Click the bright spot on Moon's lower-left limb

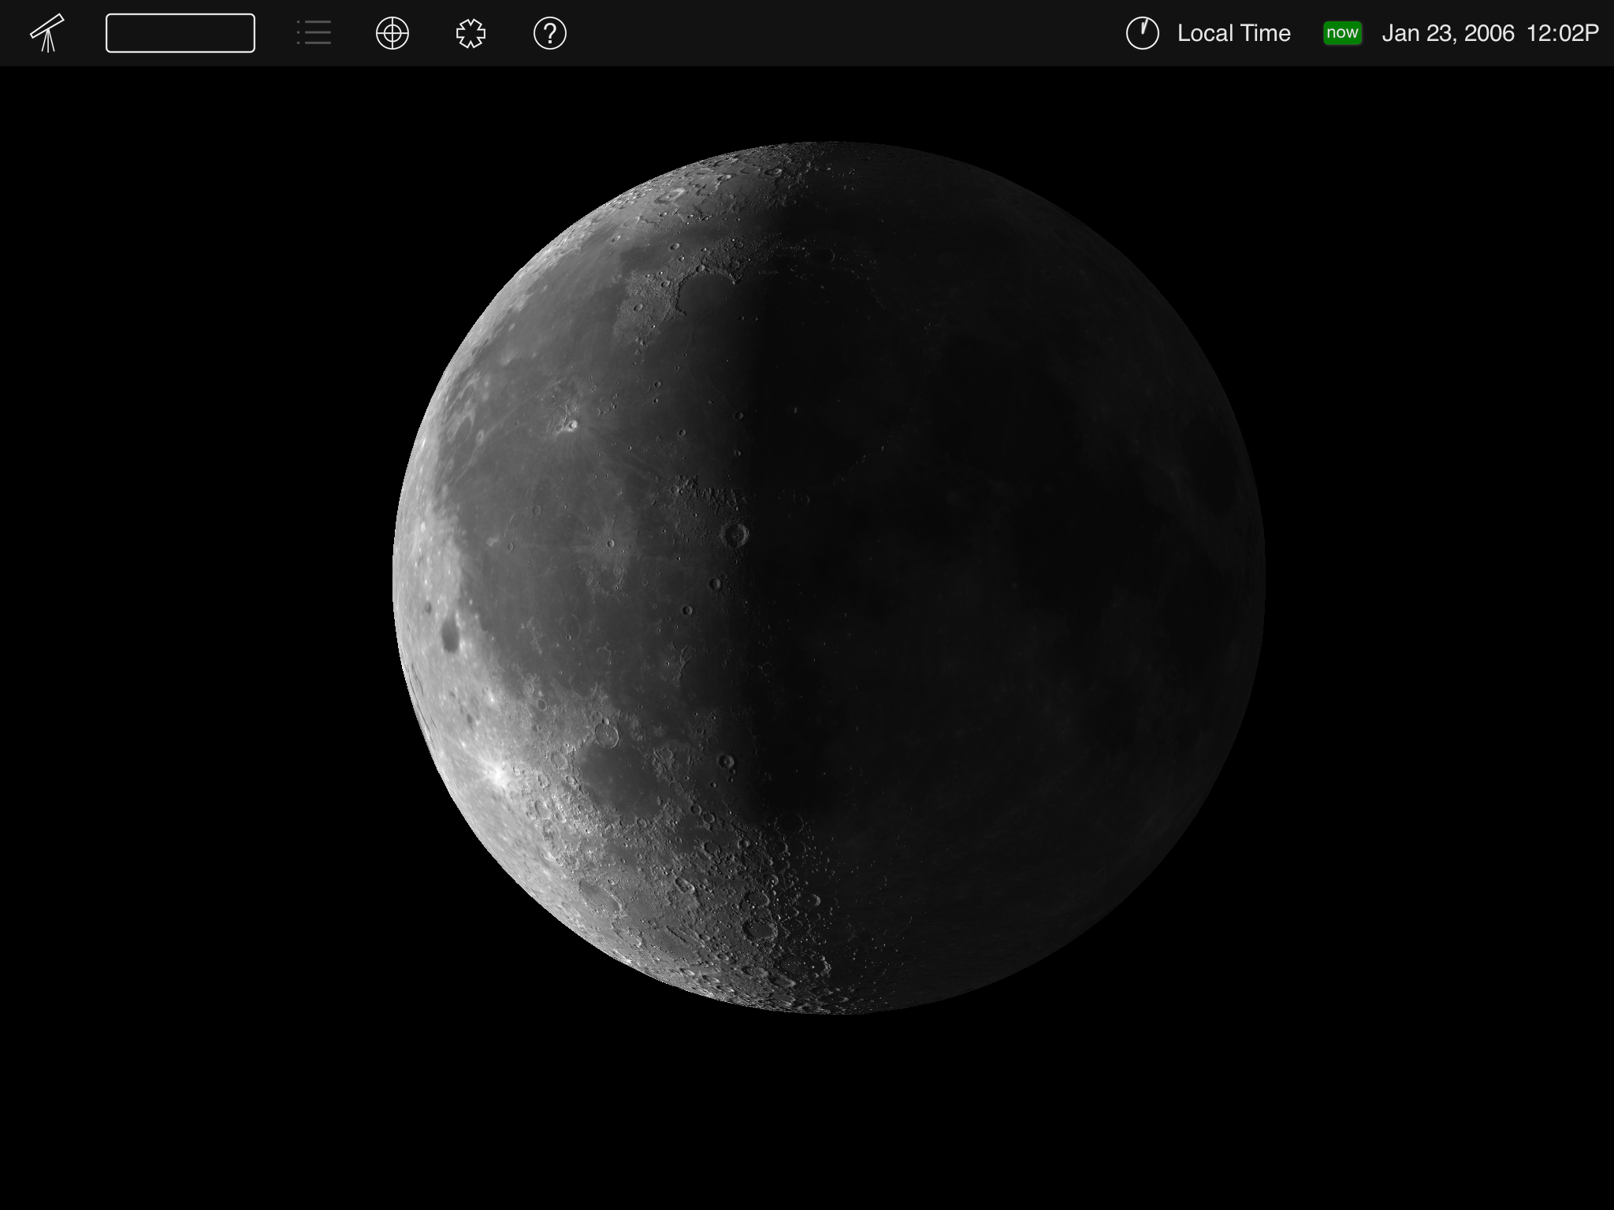point(498,774)
